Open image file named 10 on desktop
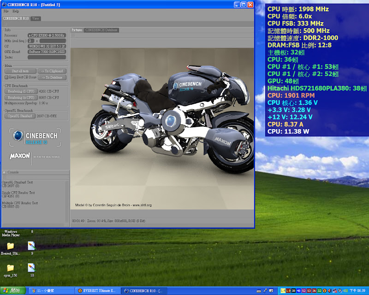This screenshot has height=295, width=369. click(31, 268)
